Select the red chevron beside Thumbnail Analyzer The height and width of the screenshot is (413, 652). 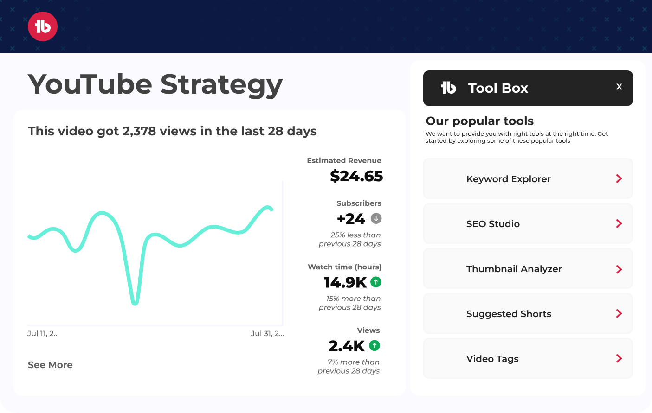(619, 269)
